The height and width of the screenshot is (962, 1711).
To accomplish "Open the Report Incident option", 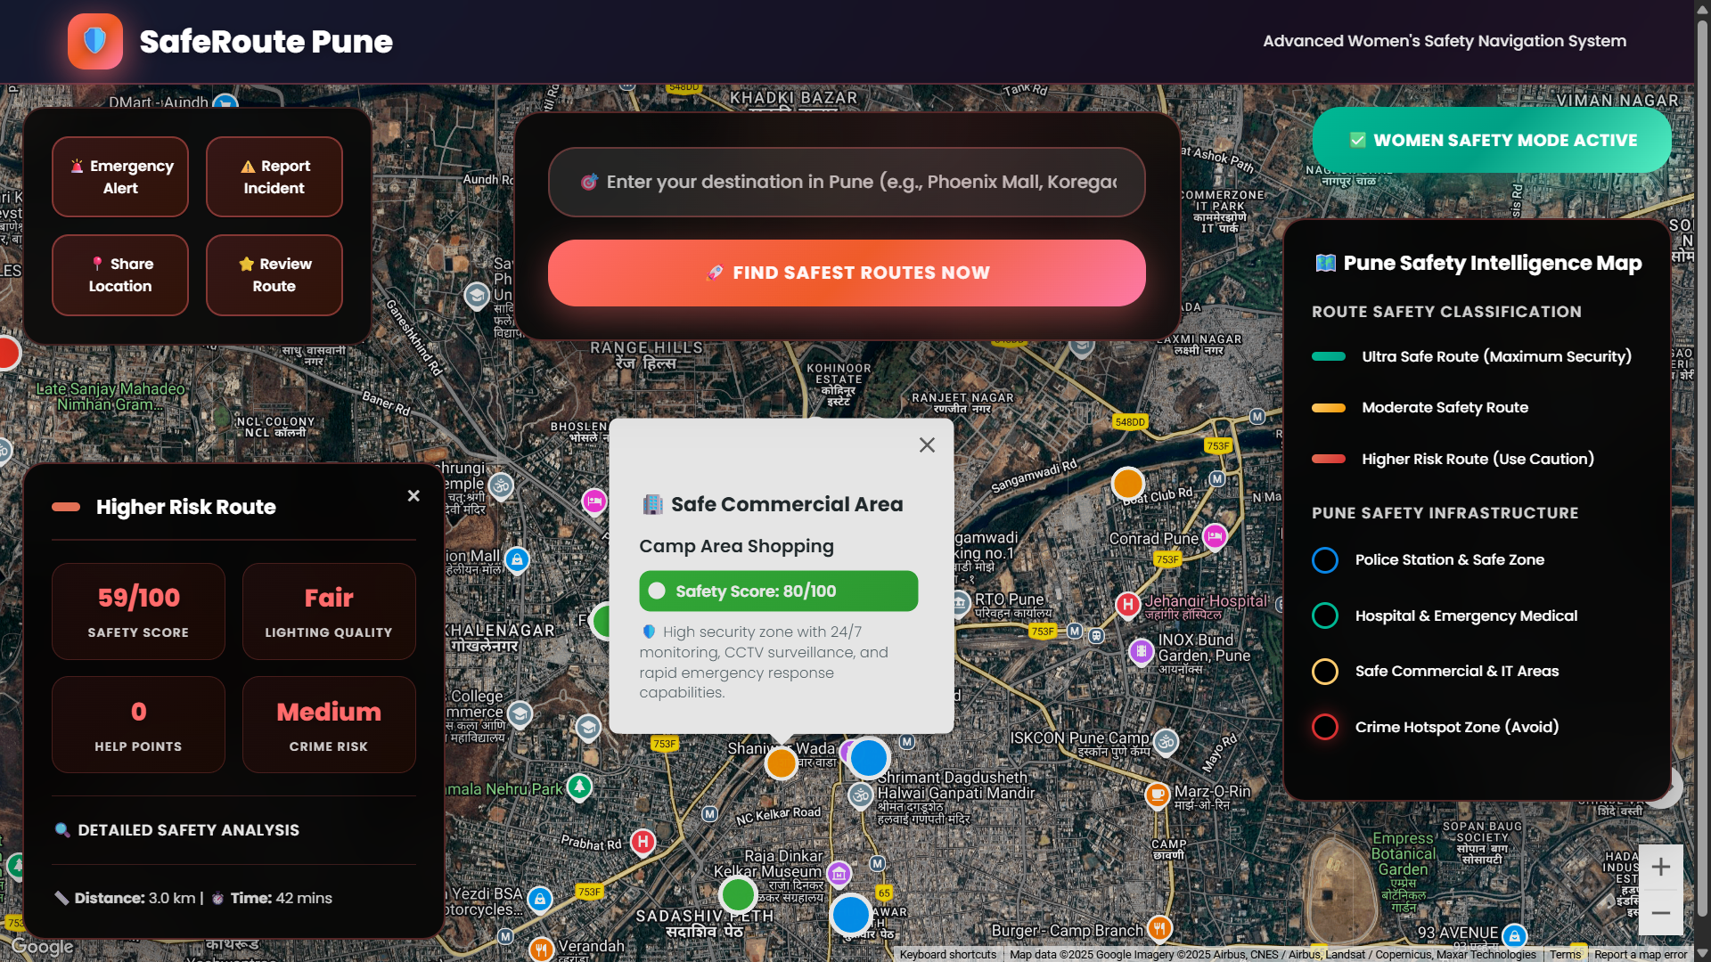I will click(x=274, y=177).
